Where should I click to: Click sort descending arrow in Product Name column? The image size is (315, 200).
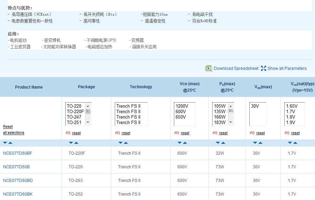(5, 143)
